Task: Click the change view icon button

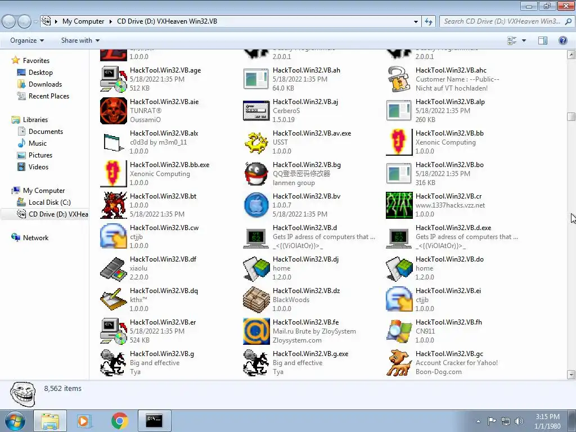Action: 512,40
